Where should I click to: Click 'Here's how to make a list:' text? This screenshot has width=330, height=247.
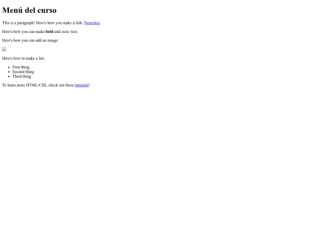coord(23,58)
